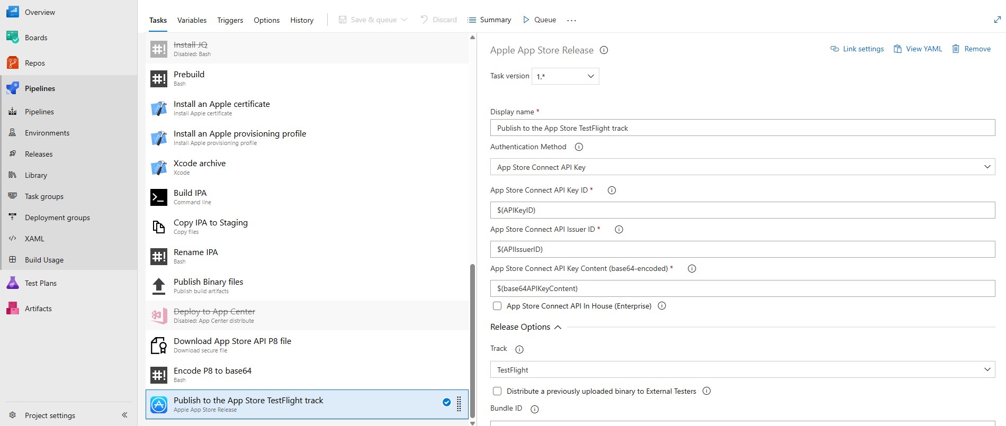Click the Queue button
Viewport: 1006px width, 426px height.
539,20
